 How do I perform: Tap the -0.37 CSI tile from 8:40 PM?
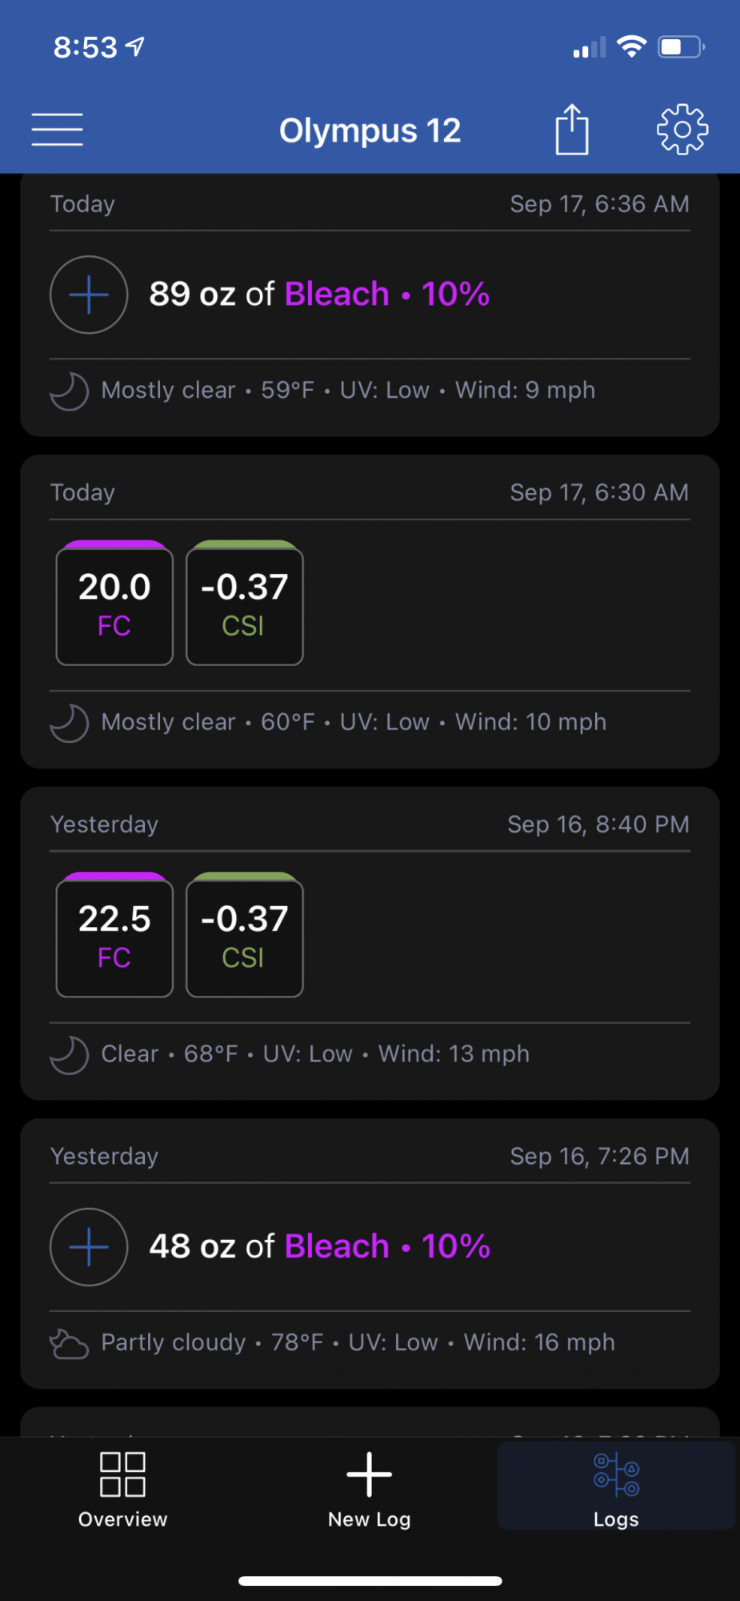[x=245, y=935]
